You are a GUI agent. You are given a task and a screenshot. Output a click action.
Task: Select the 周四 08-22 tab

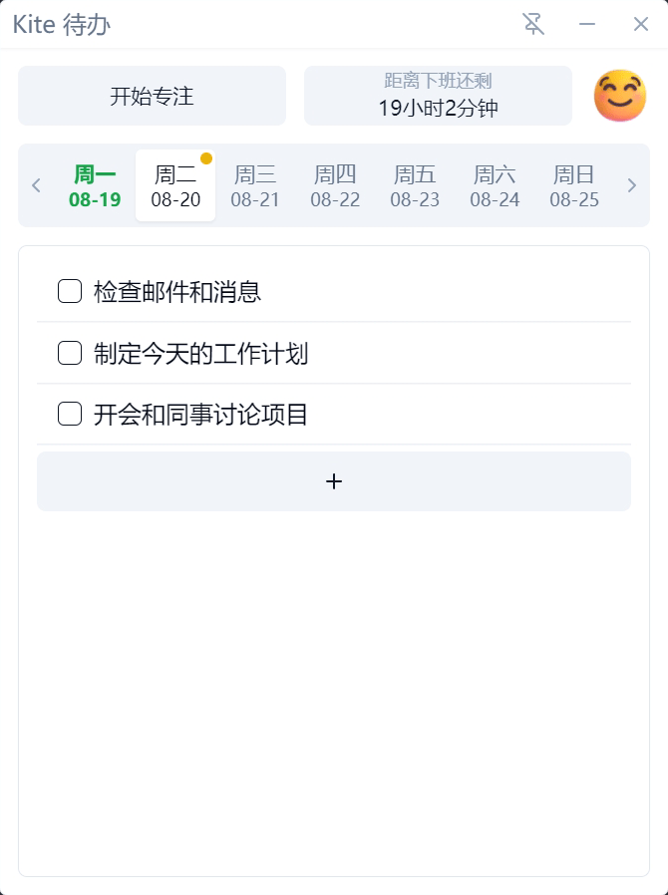(335, 186)
